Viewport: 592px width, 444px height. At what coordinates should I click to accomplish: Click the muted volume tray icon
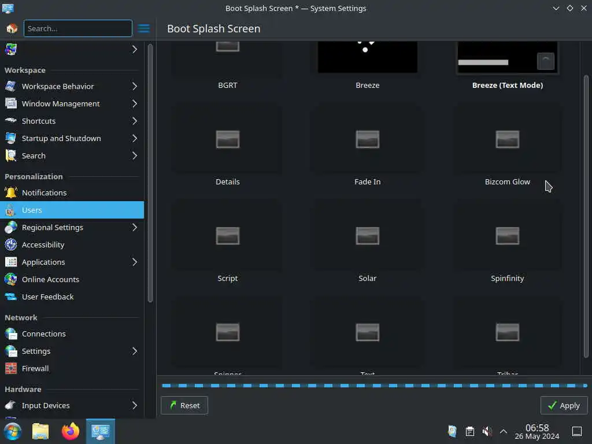pyautogui.click(x=487, y=431)
